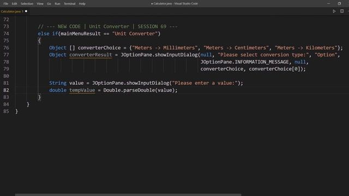Open the File menu
Image resolution: width=349 pixels, height=196 pixels.
(x=6, y=4)
